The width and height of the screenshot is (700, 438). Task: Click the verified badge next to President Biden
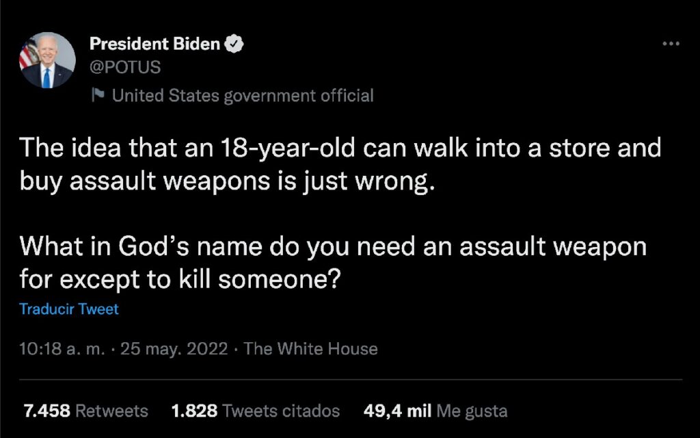click(x=235, y=42)
